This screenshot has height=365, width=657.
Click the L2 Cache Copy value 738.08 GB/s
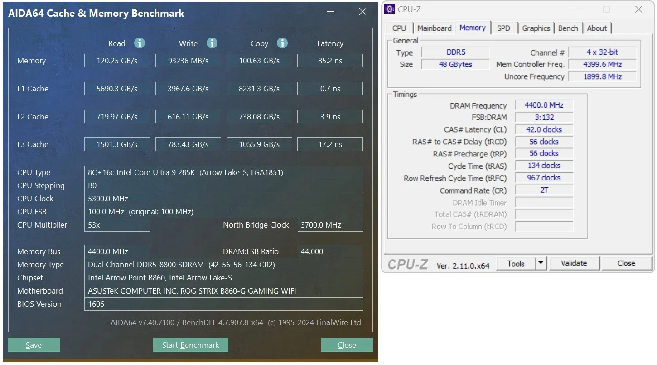pyautogui.click(x=259, y=117)
